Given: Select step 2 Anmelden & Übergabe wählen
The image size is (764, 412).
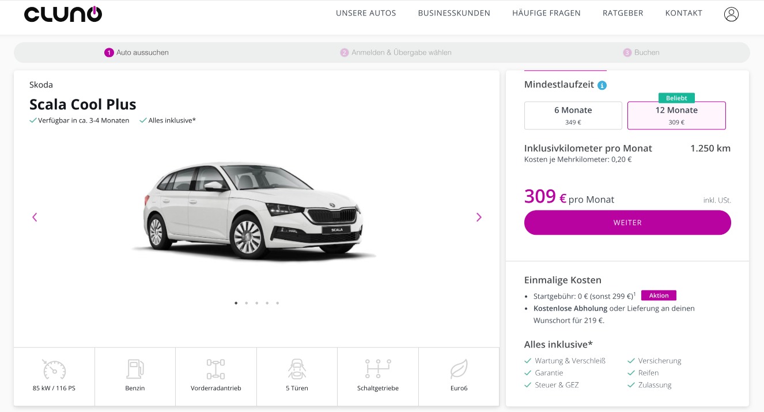Looking at the screenshot, I should [x=396, y=52].
